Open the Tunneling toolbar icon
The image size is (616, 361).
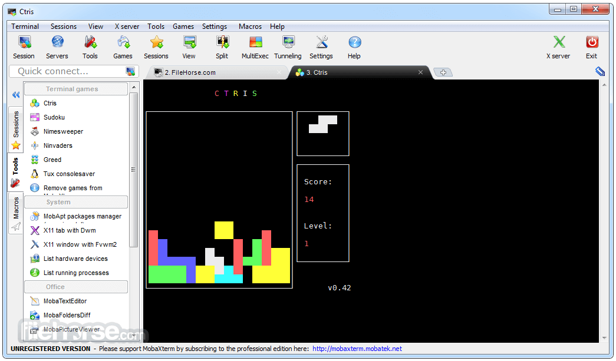pos(288,47)
